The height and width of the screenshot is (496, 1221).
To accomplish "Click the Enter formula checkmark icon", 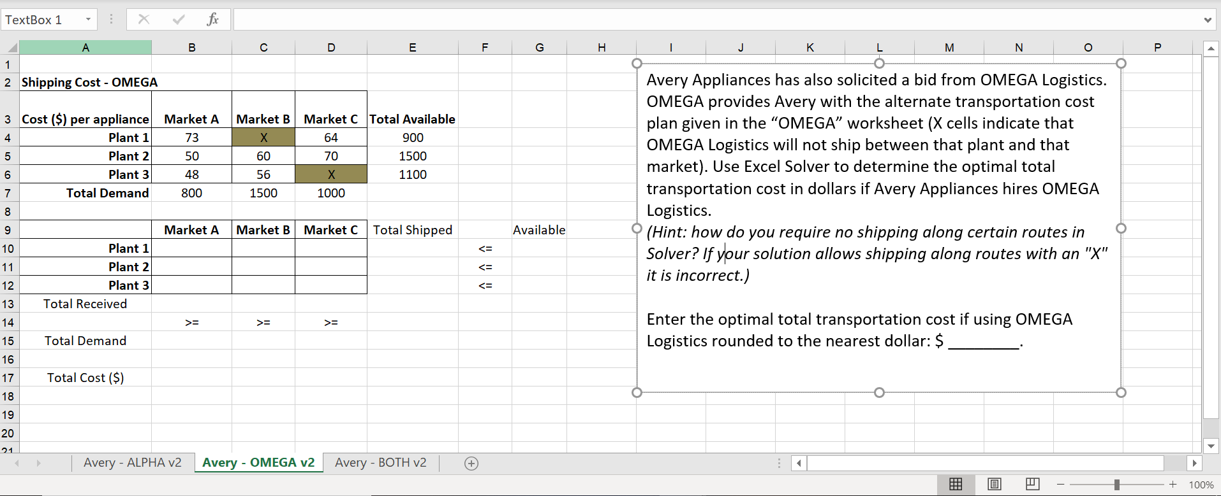I will click(x=179, y=20).
